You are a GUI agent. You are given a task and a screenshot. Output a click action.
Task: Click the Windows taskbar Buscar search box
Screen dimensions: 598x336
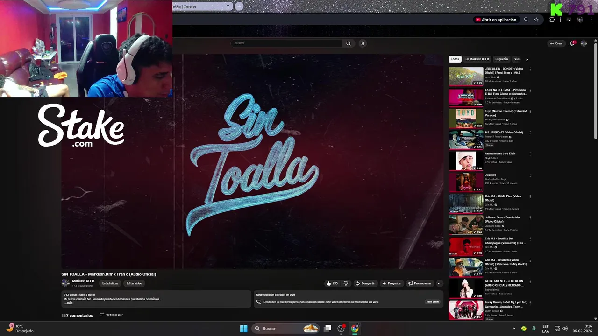[x=285, y=329]
